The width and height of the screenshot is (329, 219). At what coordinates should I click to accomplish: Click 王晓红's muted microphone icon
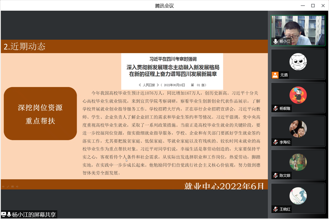[x=276, y=209]
